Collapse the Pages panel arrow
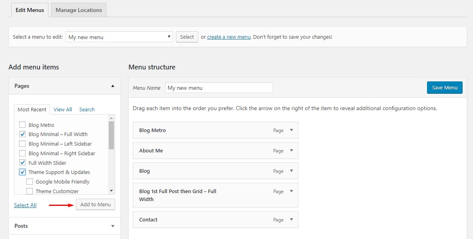 (113, 86)
